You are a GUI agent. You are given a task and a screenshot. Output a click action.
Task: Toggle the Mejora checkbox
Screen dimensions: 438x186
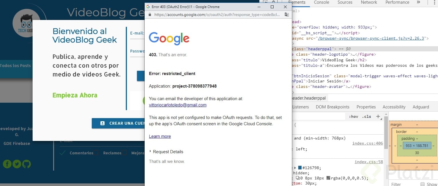pyautogui.click(x=124, y=153)
